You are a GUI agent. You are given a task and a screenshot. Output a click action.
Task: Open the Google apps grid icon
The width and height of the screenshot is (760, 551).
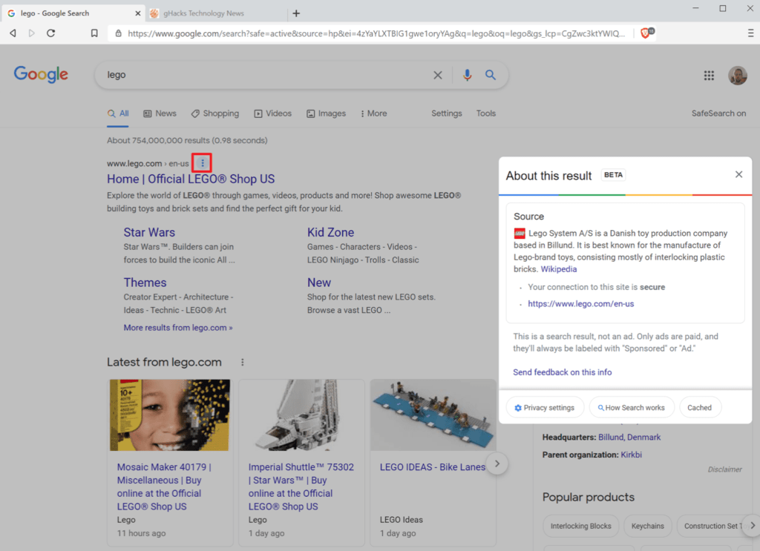[709, 76]
